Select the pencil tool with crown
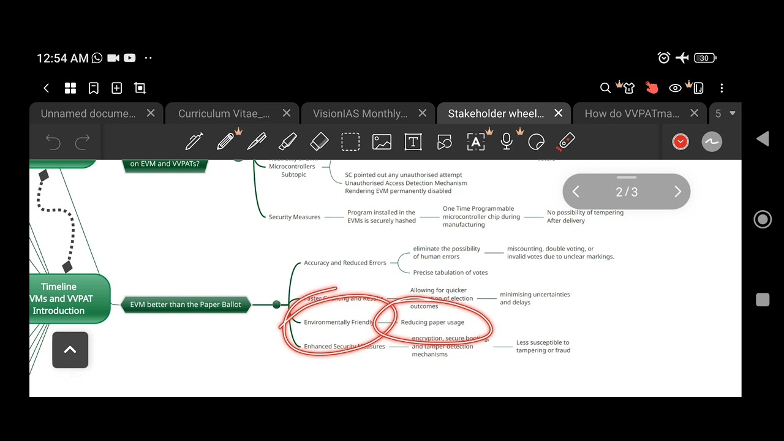 [226, 141]
